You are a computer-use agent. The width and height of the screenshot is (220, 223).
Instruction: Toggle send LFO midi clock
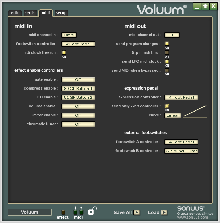167,61
